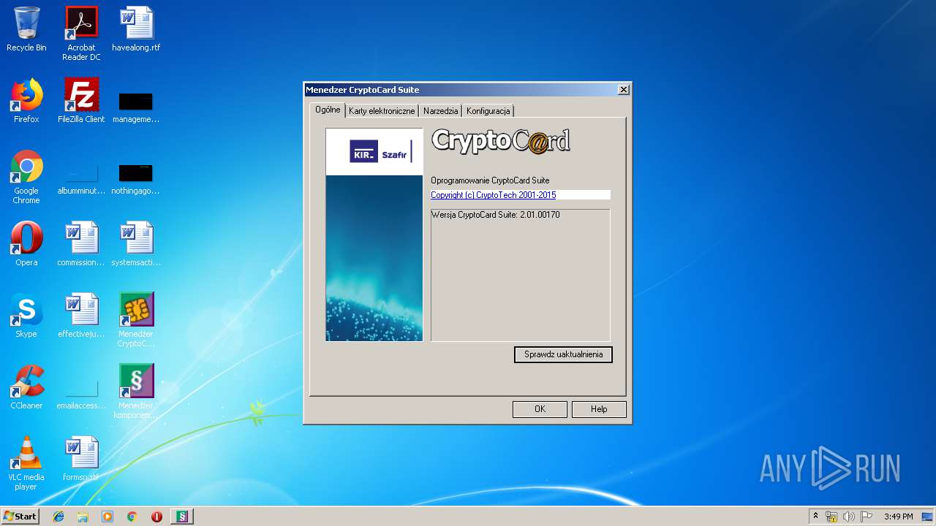Click the KIR Szafir banner image
Image resolution: width=936 pixels, height=526 pixels.
pyautogui.click(x=374, y=235)
